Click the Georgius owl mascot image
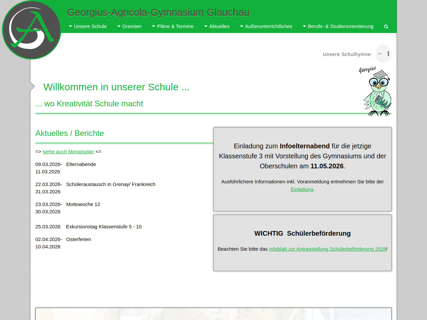Screen dimensions: 427x320 [x=377, y=92]
